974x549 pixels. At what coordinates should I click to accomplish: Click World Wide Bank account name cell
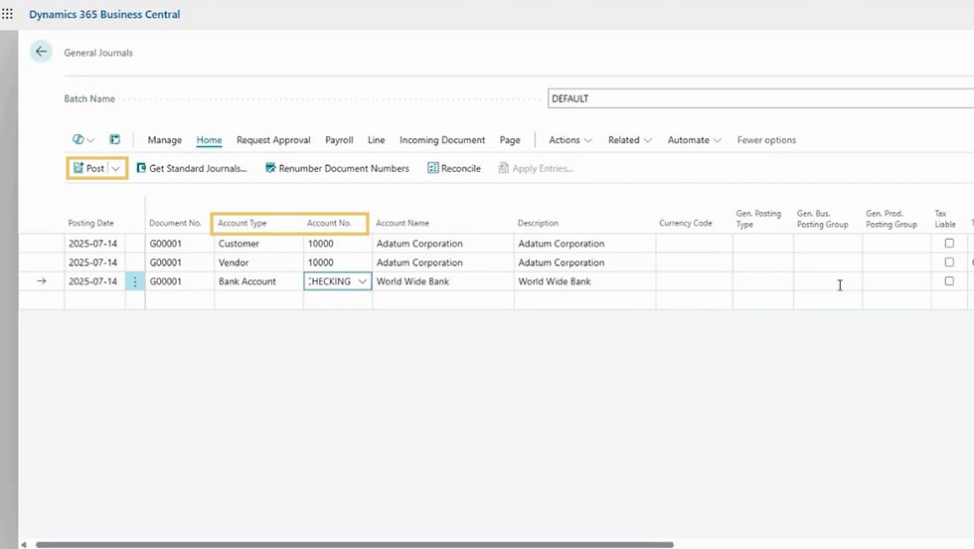(443, 281)
